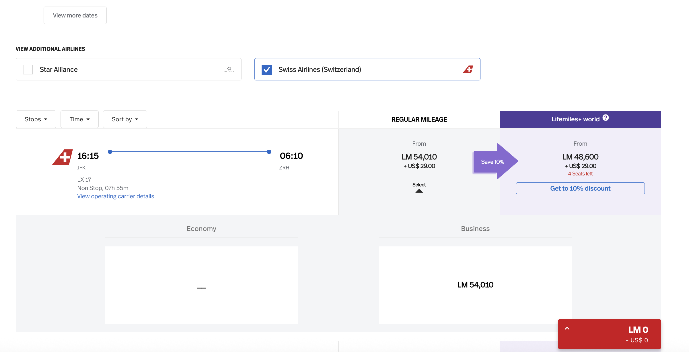Open the Time filter dropdown
Screen dimensions: 689x352
tap(79, 119)
